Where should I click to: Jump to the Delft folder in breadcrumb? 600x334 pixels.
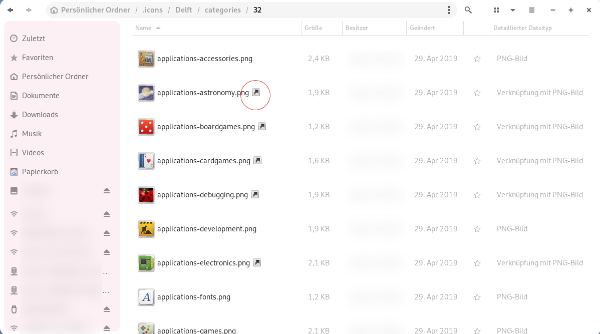[183, 10]
